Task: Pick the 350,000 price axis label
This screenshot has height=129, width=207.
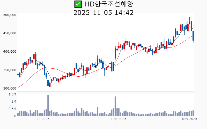Action: [x=10, y=70]
